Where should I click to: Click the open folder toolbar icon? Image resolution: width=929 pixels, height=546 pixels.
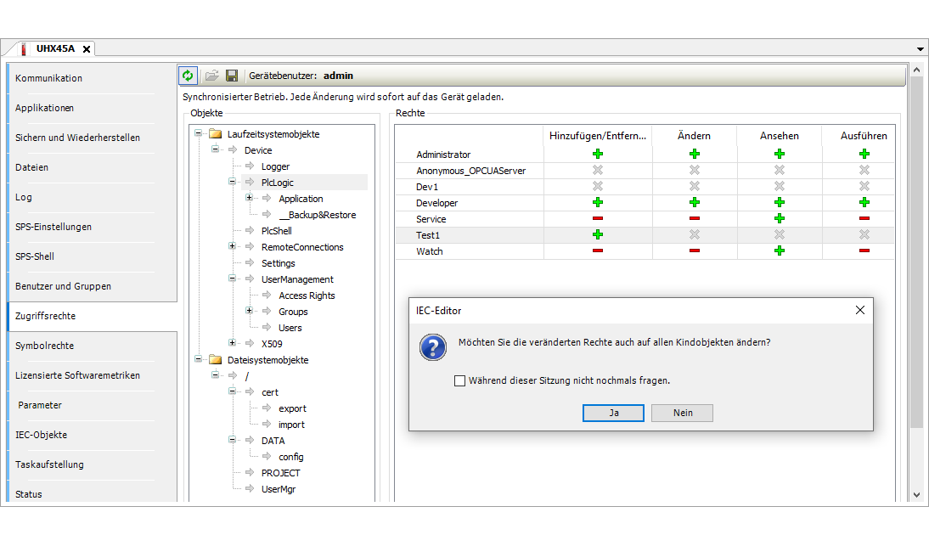click(211, 76)
